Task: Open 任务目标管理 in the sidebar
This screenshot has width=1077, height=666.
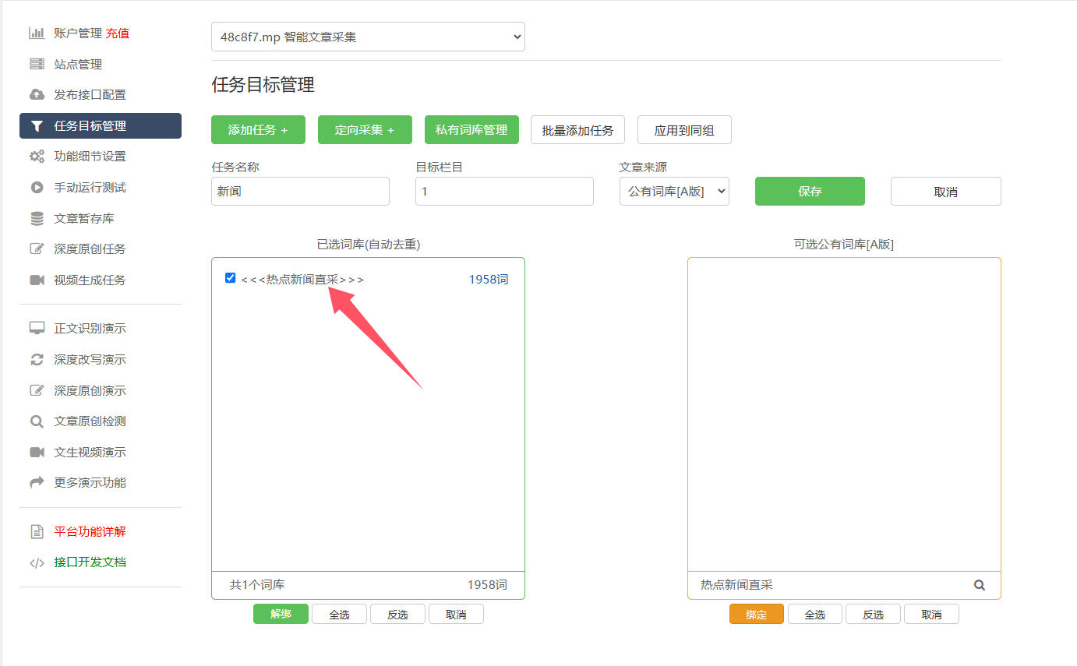Action: [x=90, y=126]
